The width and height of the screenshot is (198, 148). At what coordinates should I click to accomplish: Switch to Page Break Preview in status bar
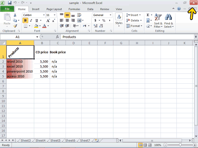pos(150,145)
